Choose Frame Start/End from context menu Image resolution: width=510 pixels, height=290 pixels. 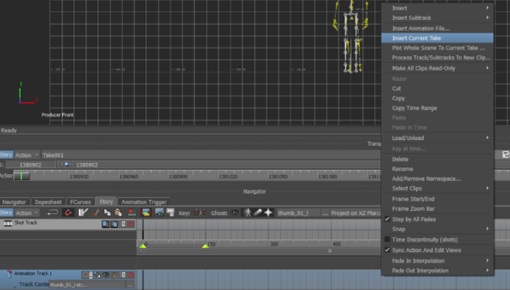[438, 199]
